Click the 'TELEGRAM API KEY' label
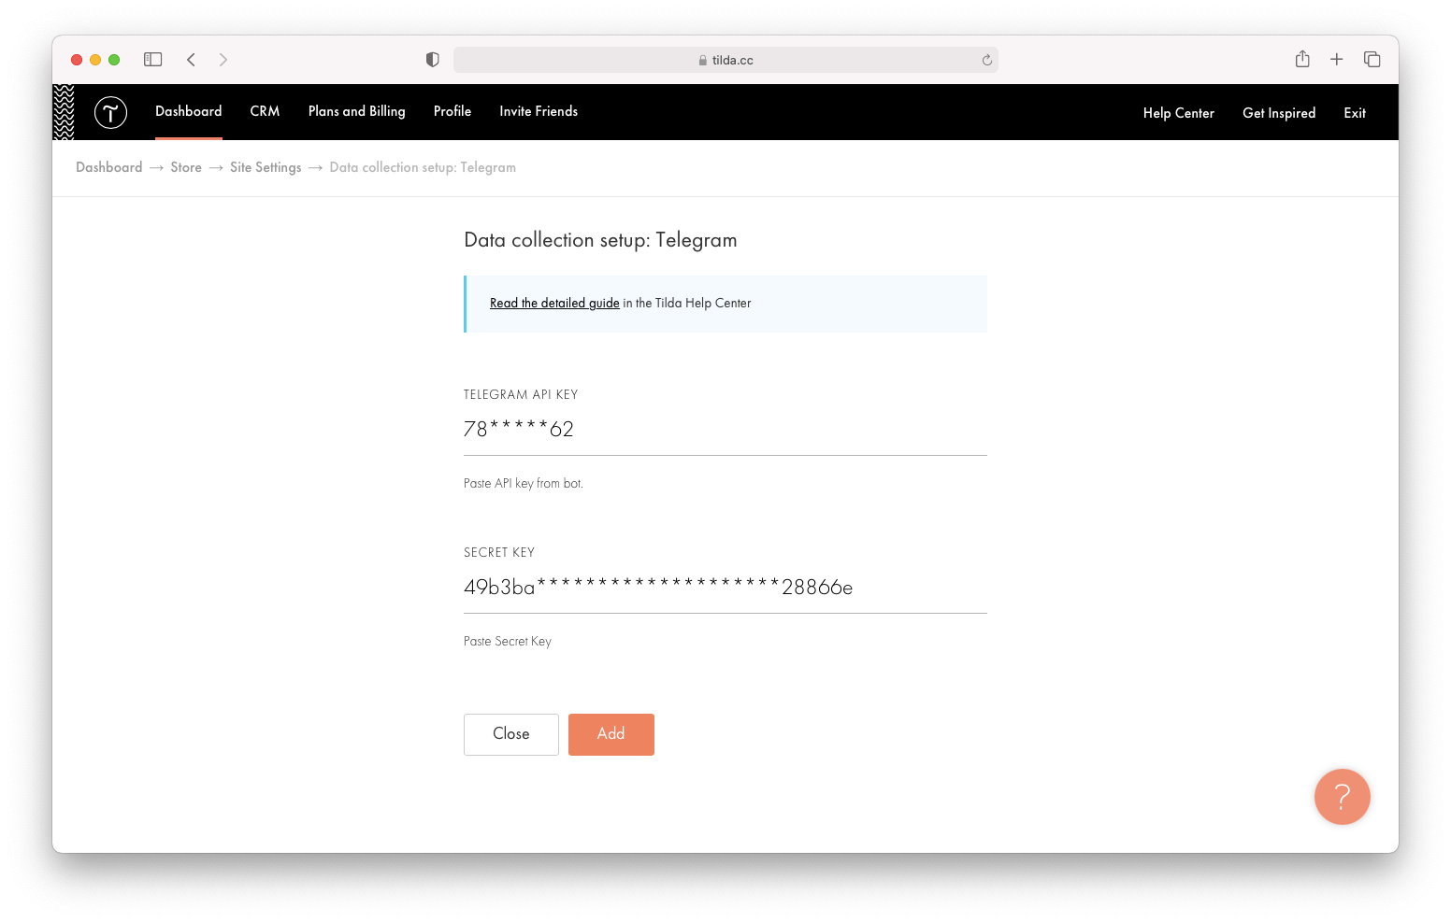 521,394
